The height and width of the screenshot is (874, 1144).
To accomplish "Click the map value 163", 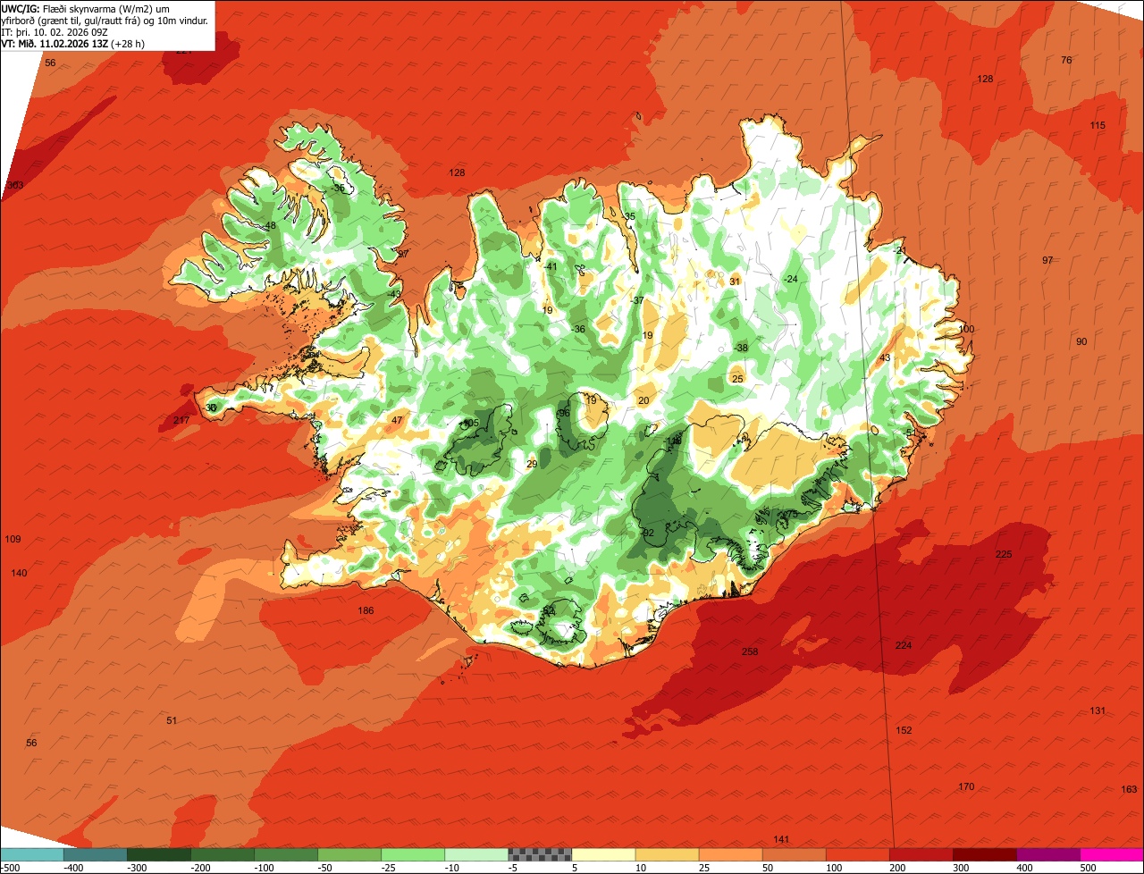I will tap(1129, 789).
